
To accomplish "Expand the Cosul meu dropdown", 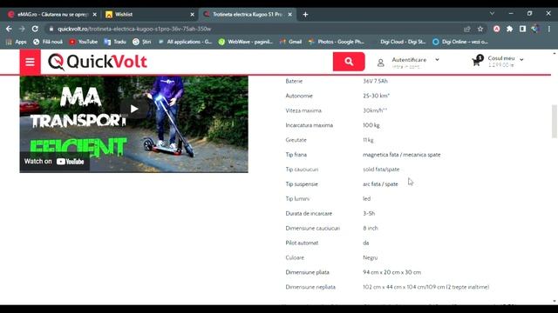I will pos(521,59).
